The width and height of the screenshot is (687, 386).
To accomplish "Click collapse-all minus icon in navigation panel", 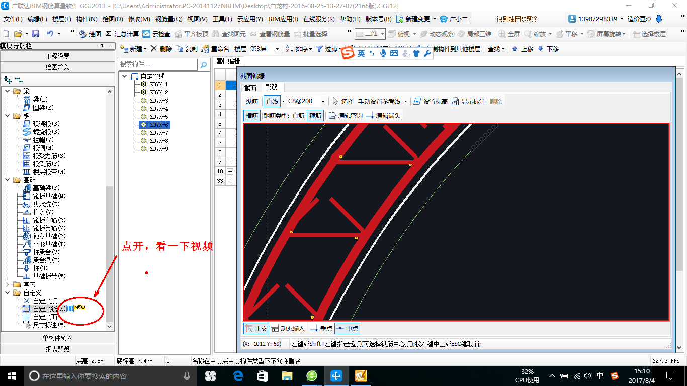I will tap(19, 79).
